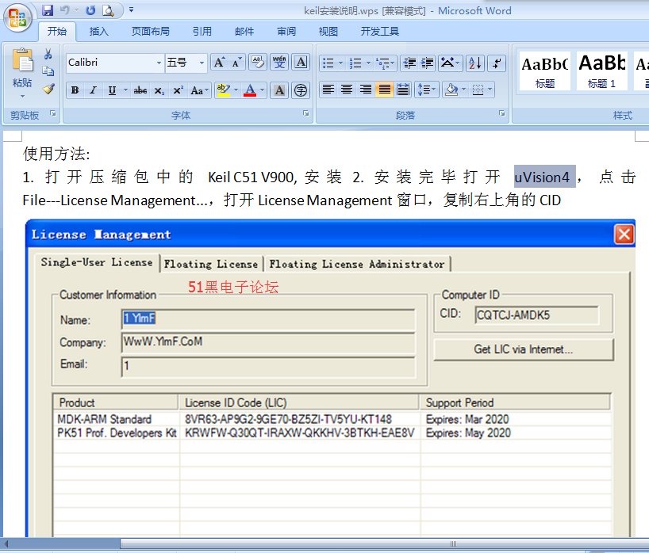Center the paragraph text
The image size is (649, 553).
point(347,90)
